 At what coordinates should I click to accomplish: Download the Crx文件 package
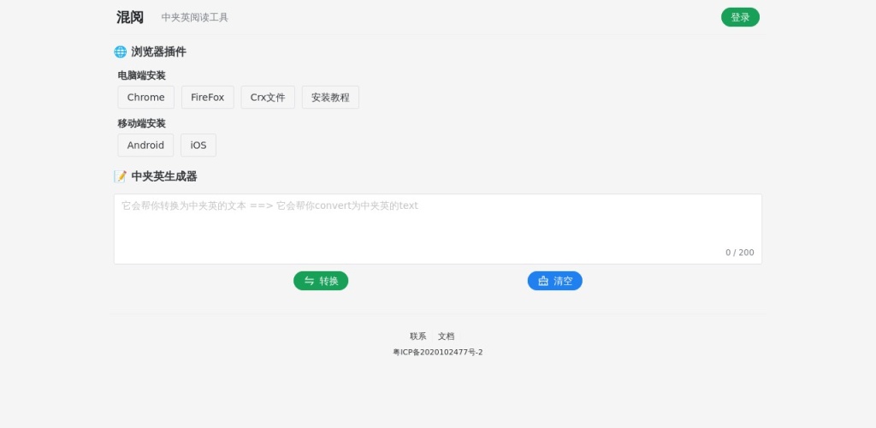point(268,98)
